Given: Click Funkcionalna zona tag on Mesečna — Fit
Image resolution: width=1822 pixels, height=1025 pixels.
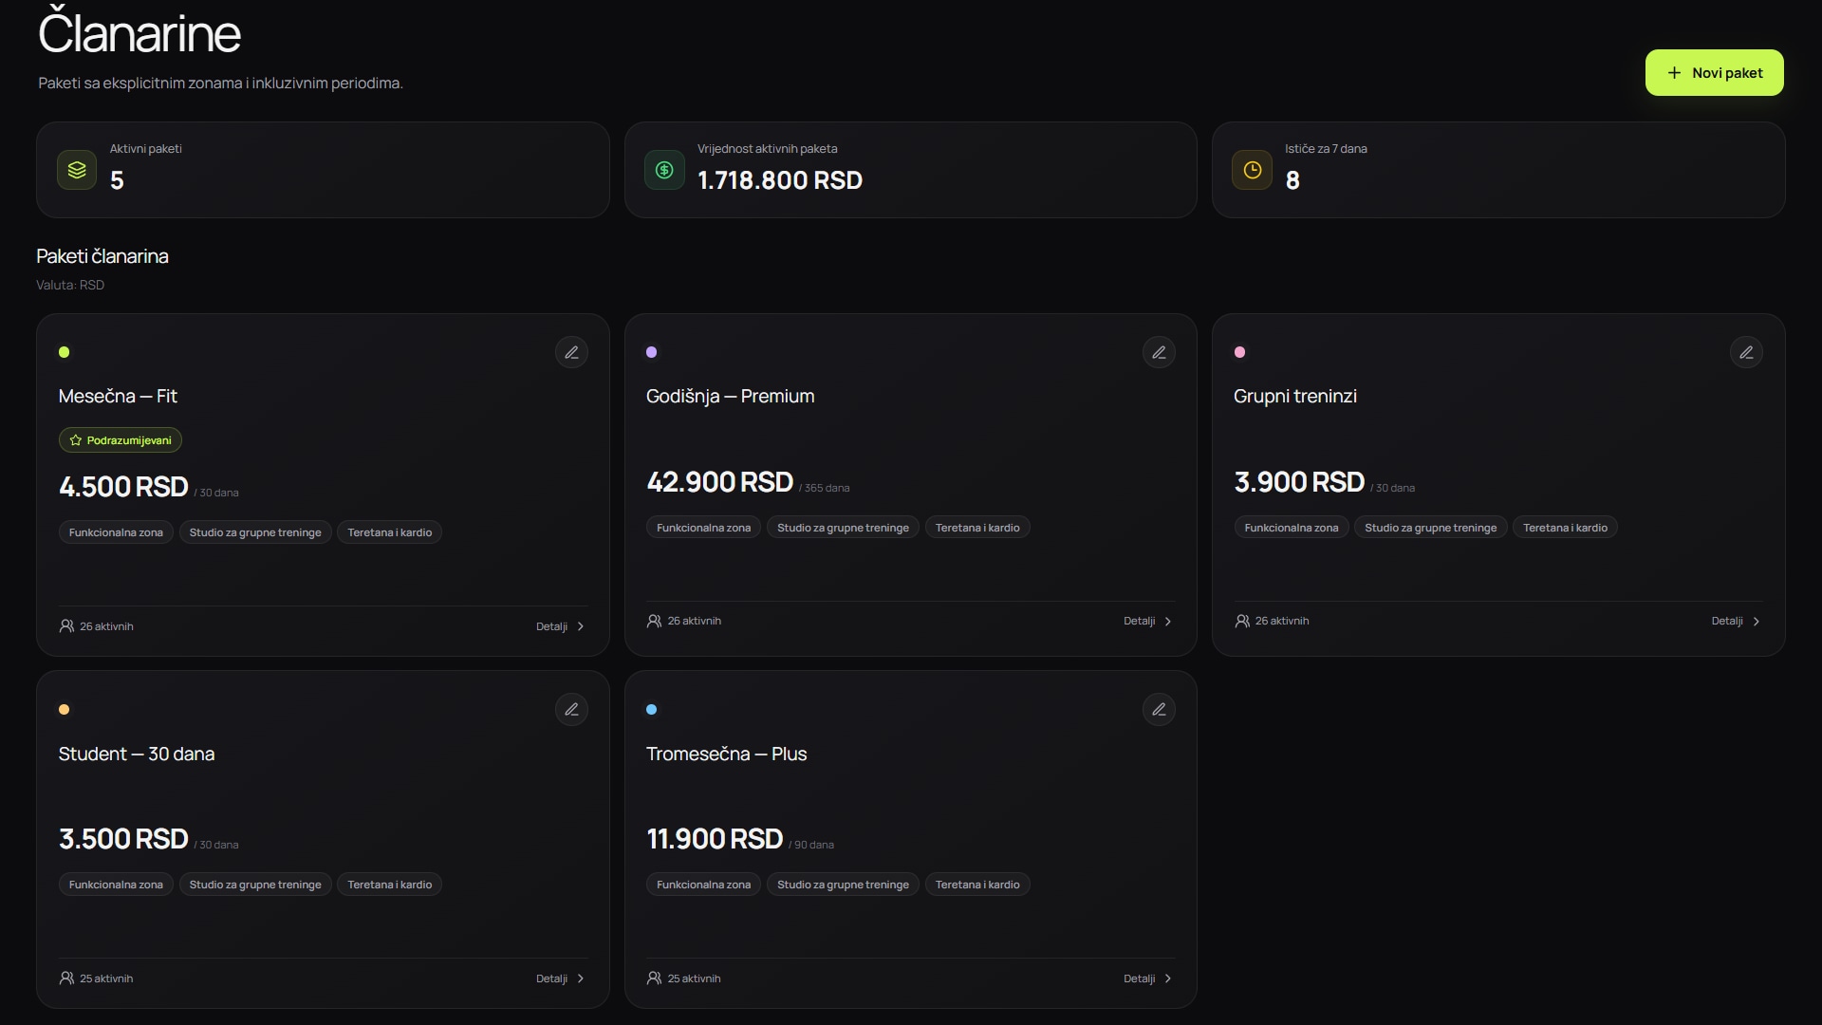Looking at the screenshot, I should click(116, 532).
